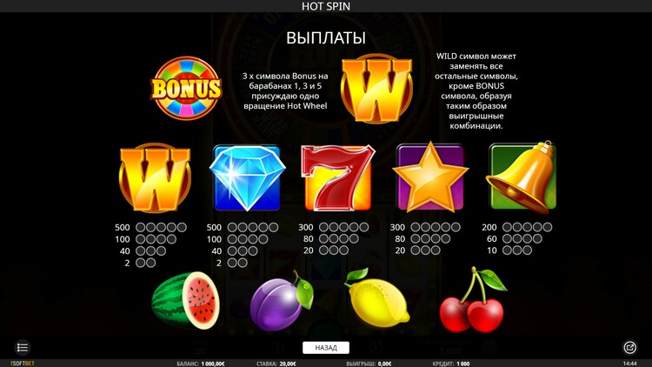This screenshot has height=367, width=652.
Task: Select the Wild W symbol above payouts
Action: tap(155, 177)
